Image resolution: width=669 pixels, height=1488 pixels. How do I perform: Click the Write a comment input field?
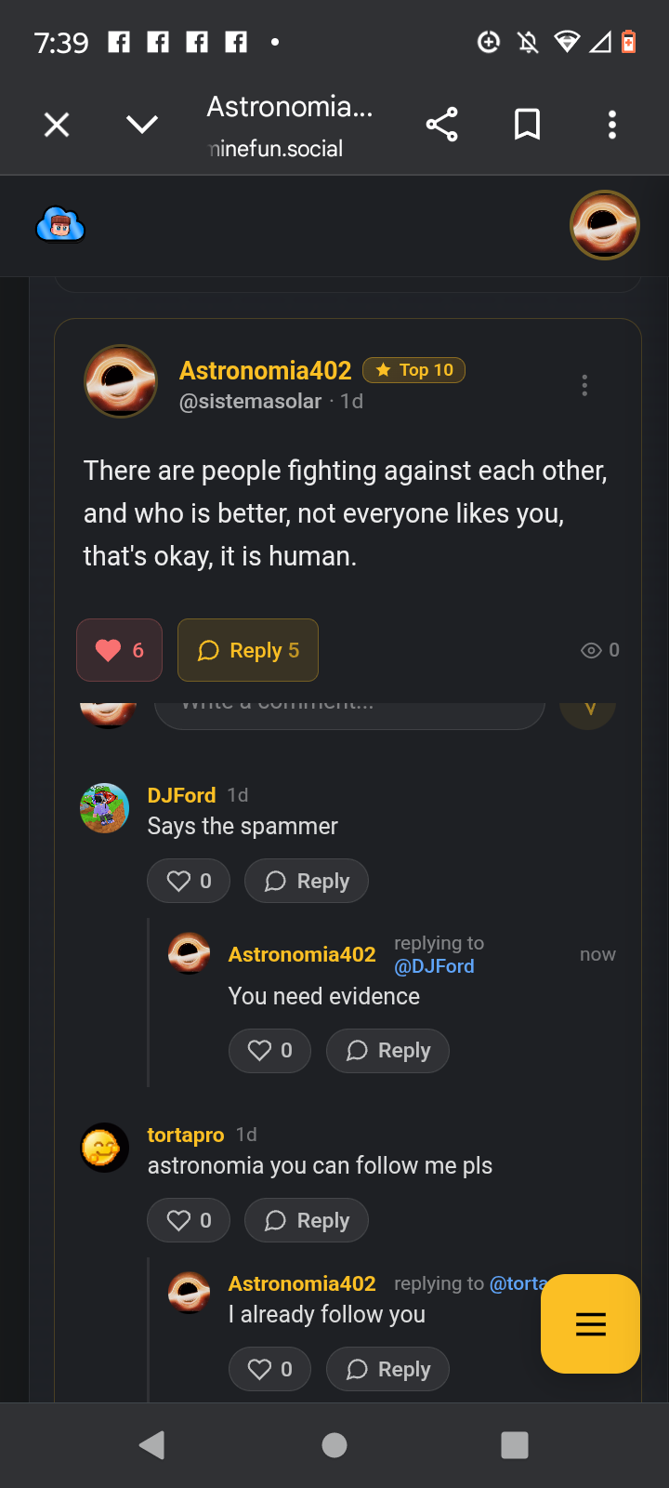(x=348, y=711)
